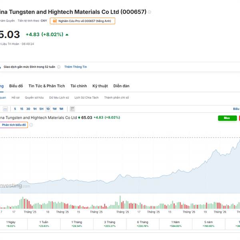Select 1D interval
The width and height of the screenshot is (240, 240).
click(48, 109)
